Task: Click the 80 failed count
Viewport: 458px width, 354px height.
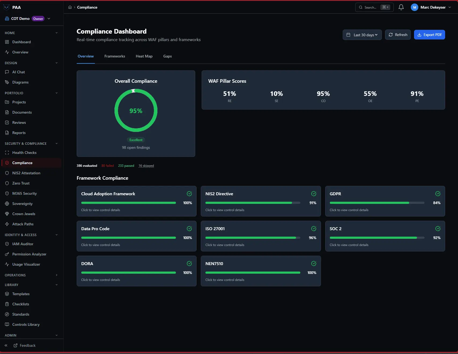Action: [x=108, y=166]
